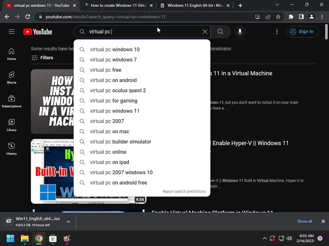Choose suggestion 'virtual pc for gaming'

142,101
